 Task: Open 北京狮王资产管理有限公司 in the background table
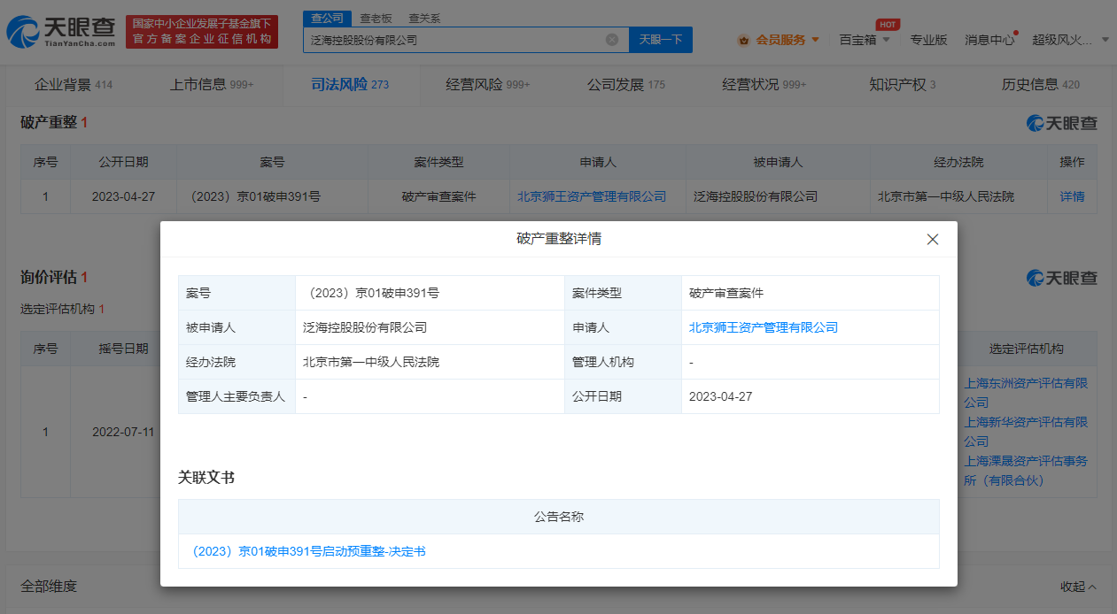(592, 196)
